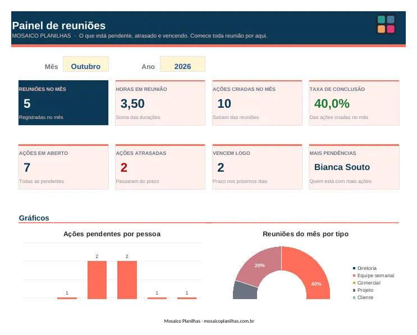Screen dimensions: 417x335
Task: Click the gray donut slice
Action: pyautogui.click(x=245, y=290)
